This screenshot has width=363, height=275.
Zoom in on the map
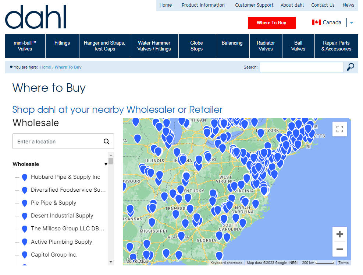pyautogui.click(x=339, y=234)
